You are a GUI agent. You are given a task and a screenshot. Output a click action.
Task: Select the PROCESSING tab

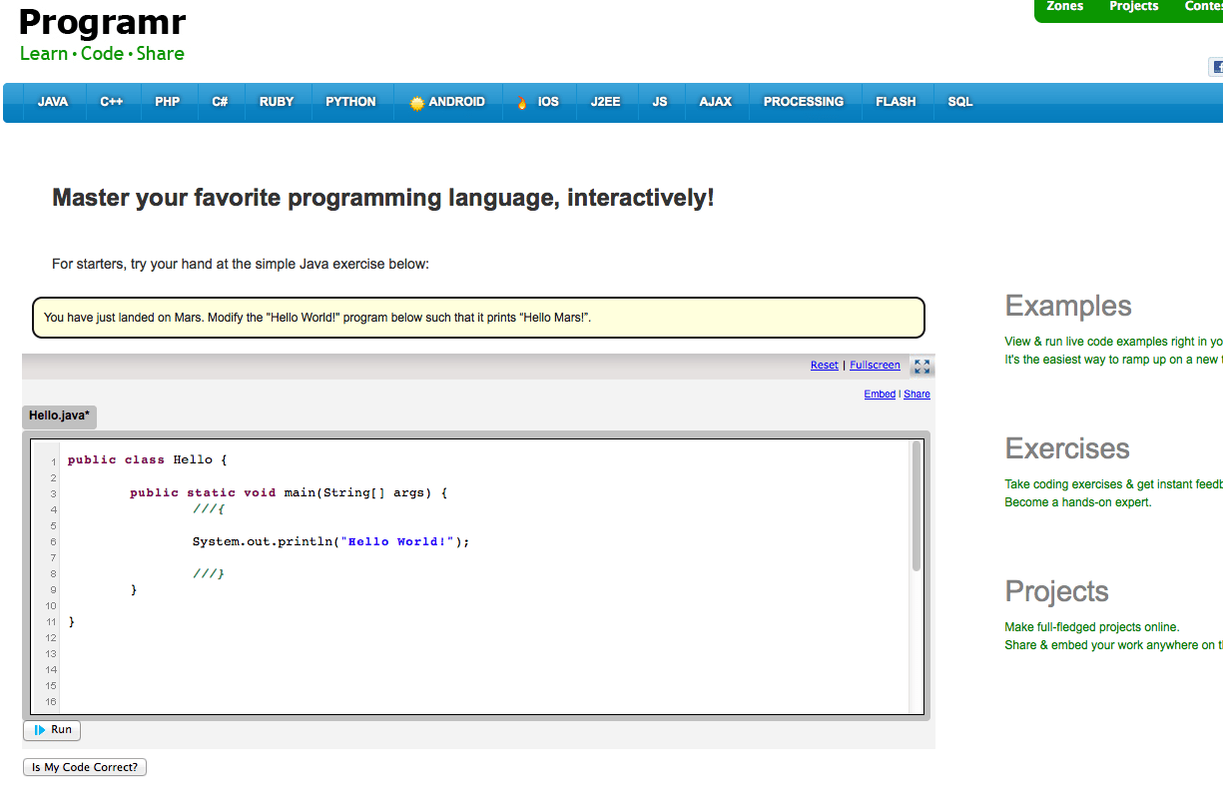pos(805,101)
